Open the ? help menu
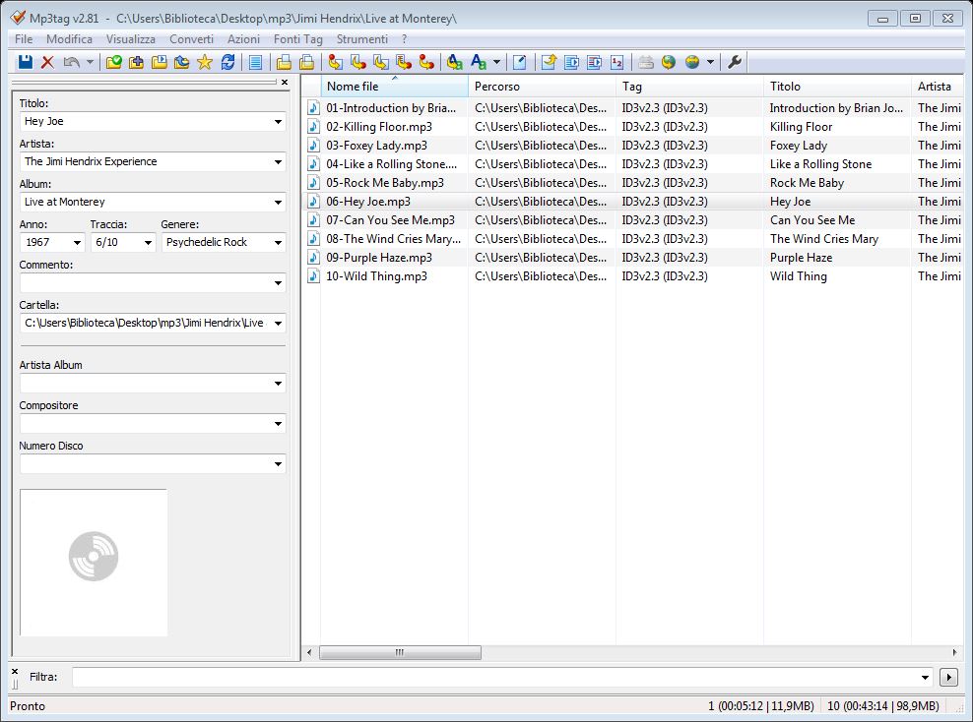The image size is (973, 722). 405,39
